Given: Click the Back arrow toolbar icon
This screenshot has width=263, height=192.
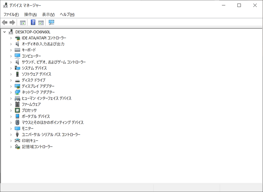Looking at the screenshot, I should point(5,22).
